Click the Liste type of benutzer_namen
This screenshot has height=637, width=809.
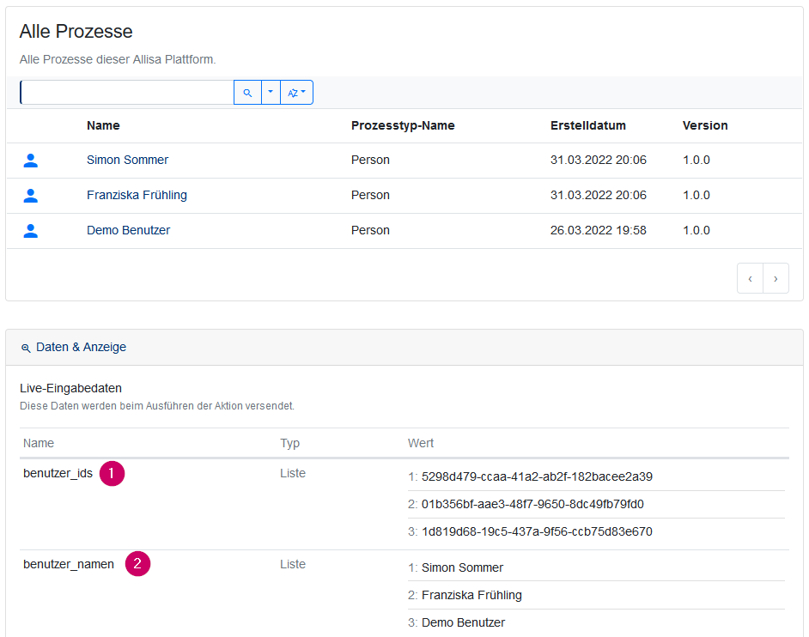tap(293, 564)
